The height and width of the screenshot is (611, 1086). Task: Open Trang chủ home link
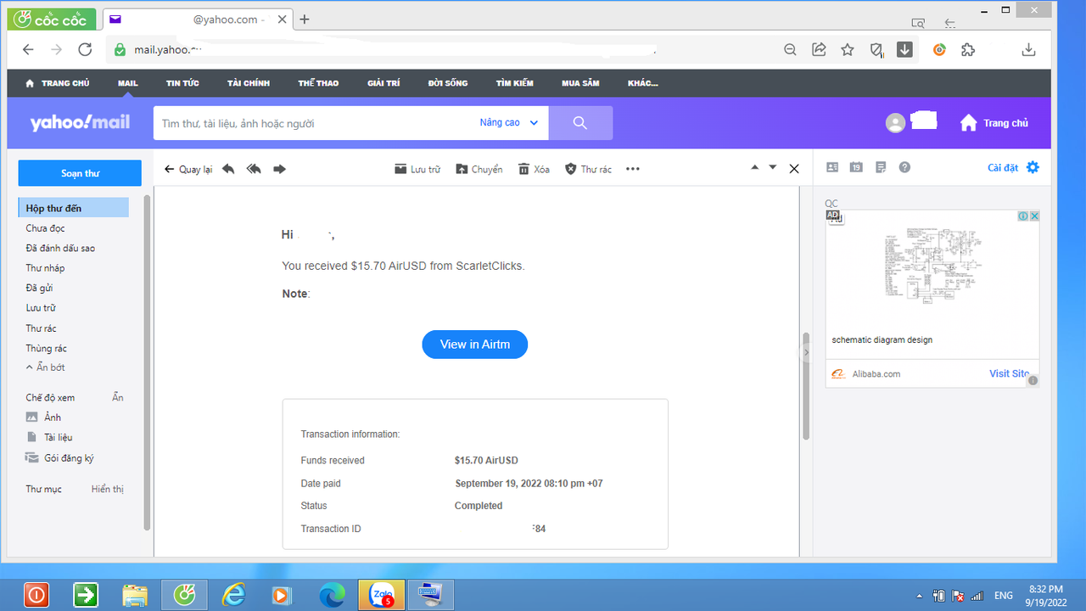click(994, 123)
